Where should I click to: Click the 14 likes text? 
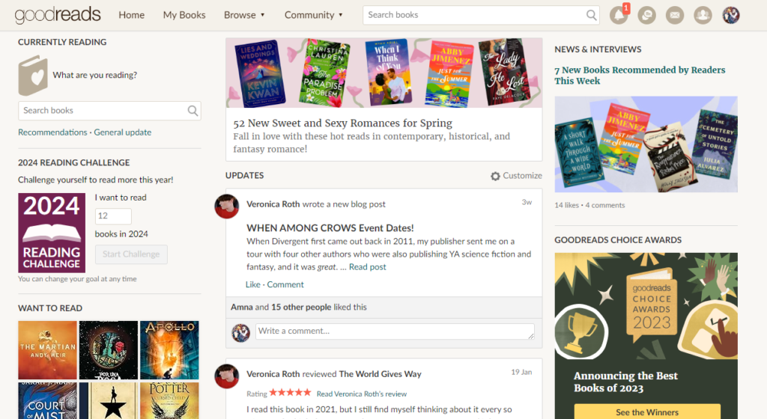(x=566, y=205)
